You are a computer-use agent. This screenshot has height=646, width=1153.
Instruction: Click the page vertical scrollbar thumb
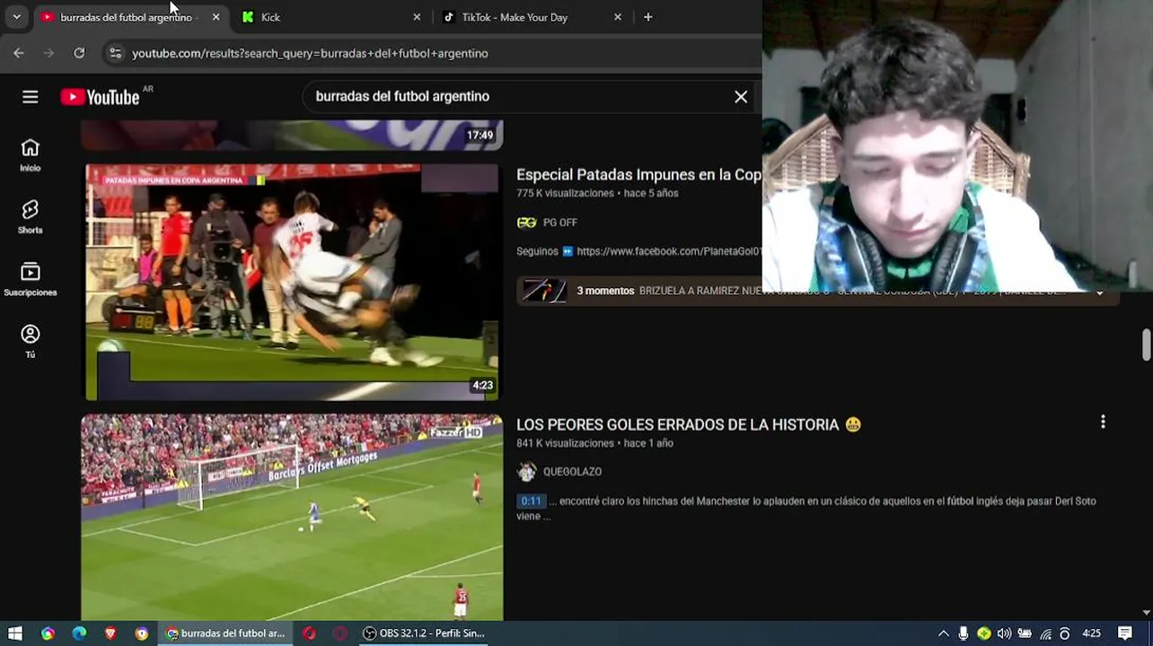[1146, 345]
